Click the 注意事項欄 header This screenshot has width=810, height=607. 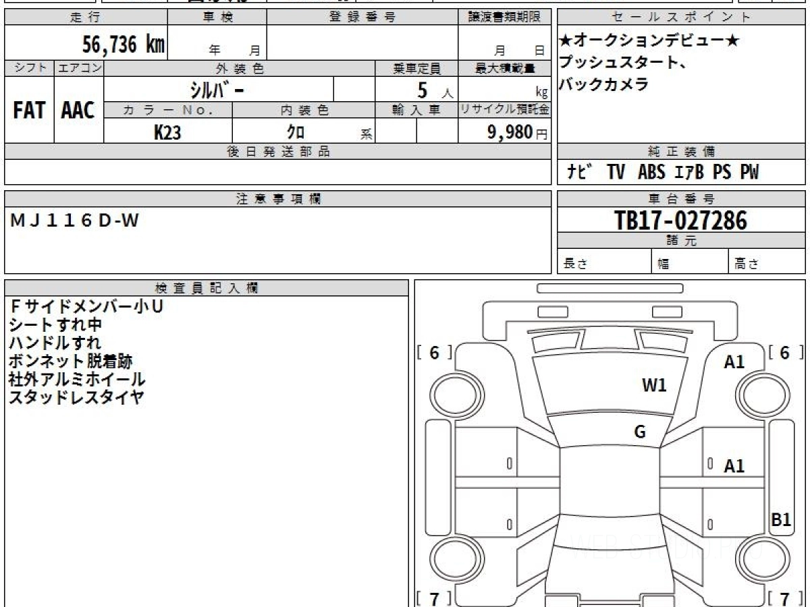[277, 199]
